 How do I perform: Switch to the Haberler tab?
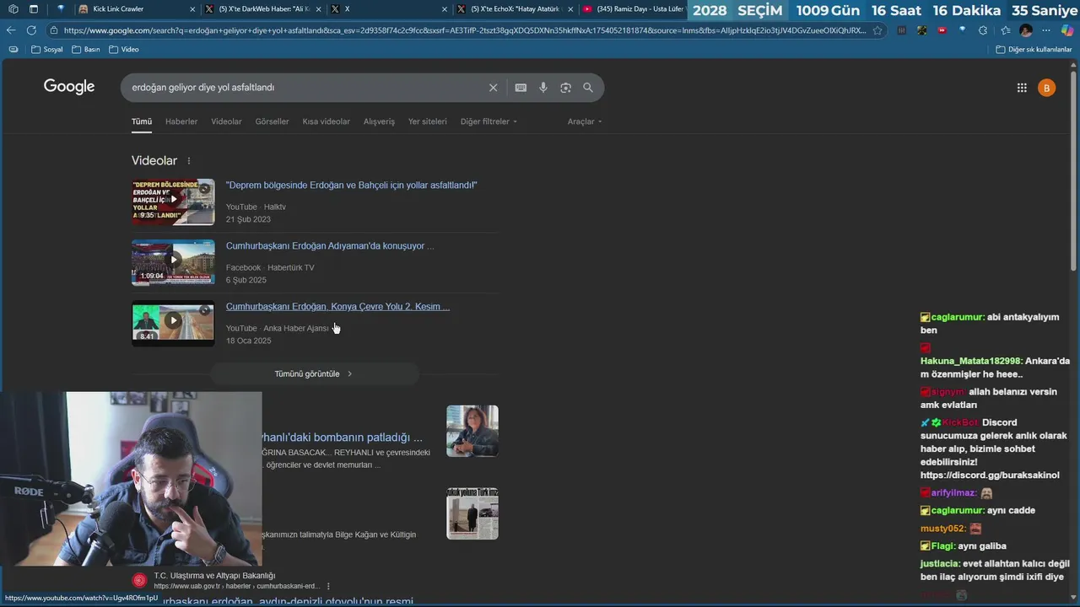pos(181,121)
